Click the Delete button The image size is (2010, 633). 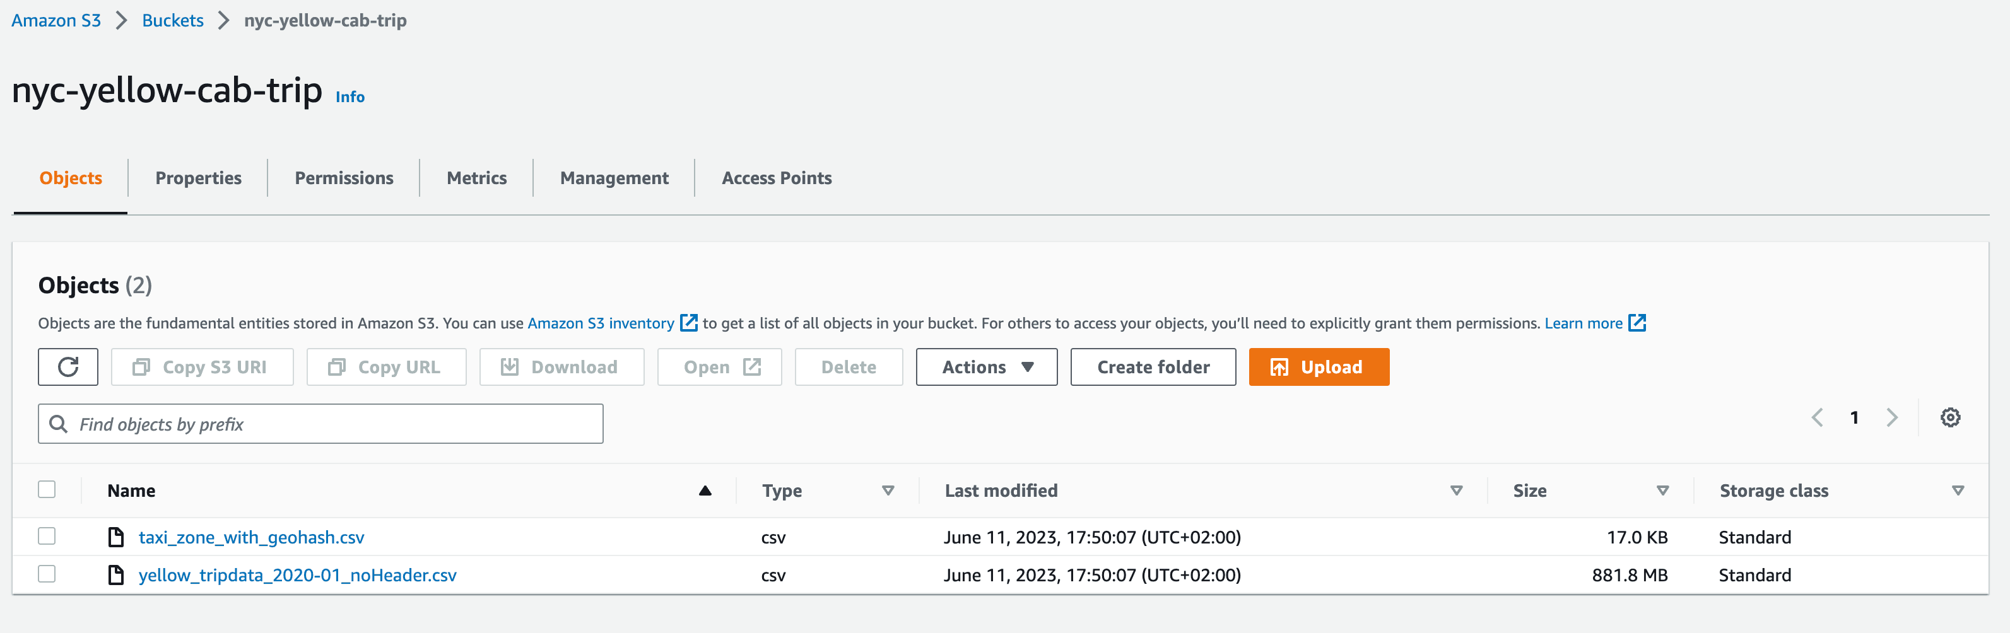849,366
